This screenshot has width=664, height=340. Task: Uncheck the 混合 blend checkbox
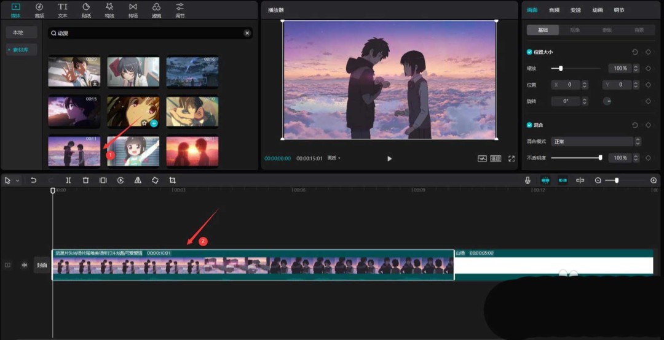click(x=529, y=125)
